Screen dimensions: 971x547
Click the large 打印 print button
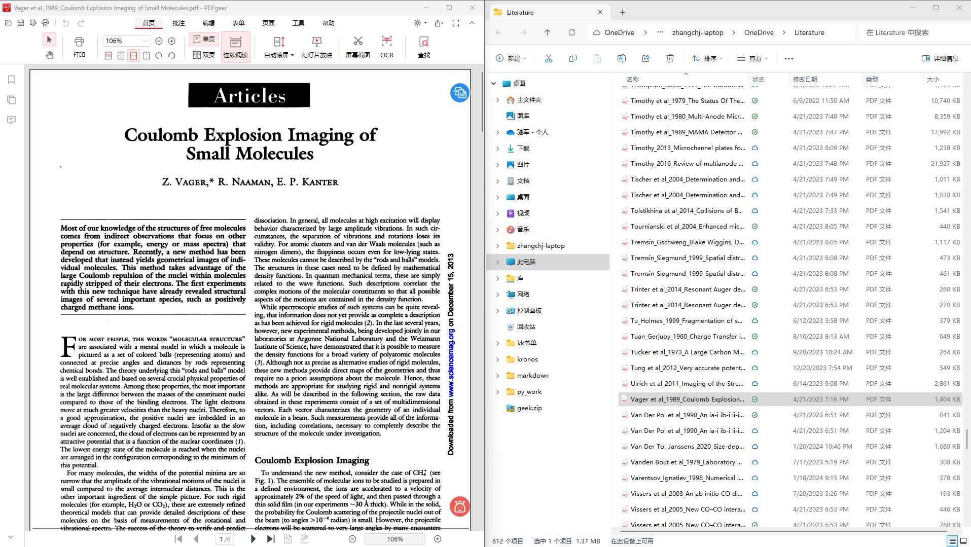(x=79, y=47)
